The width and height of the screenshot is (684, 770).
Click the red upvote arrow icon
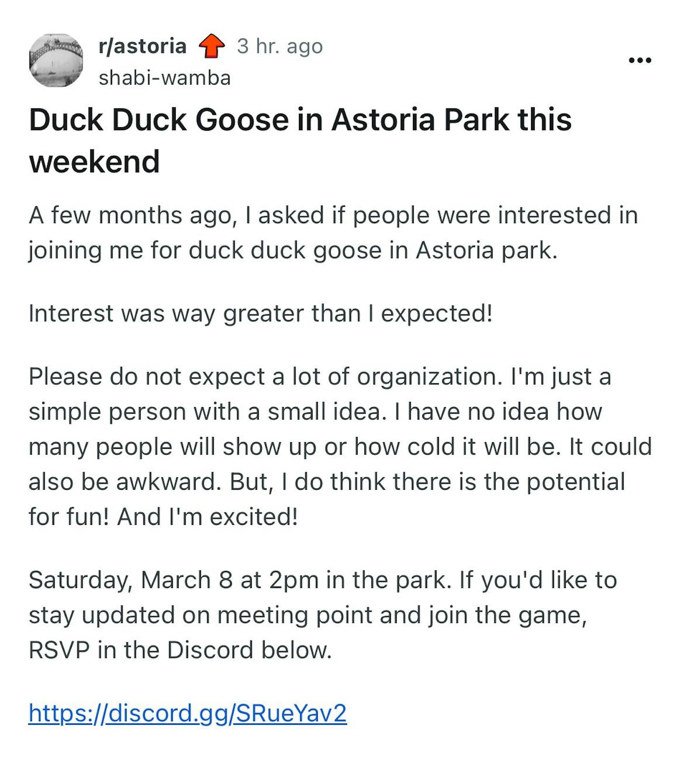pyautogui.click(x=211, y=46)
